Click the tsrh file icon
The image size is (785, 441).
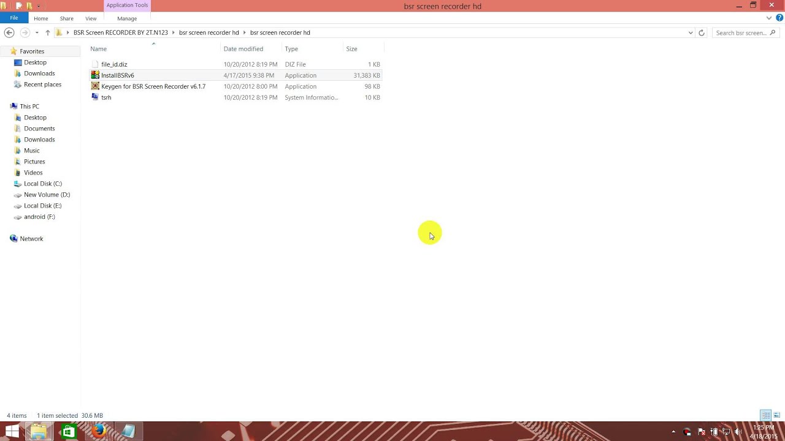pyautogui.click(x=95, y=97)
